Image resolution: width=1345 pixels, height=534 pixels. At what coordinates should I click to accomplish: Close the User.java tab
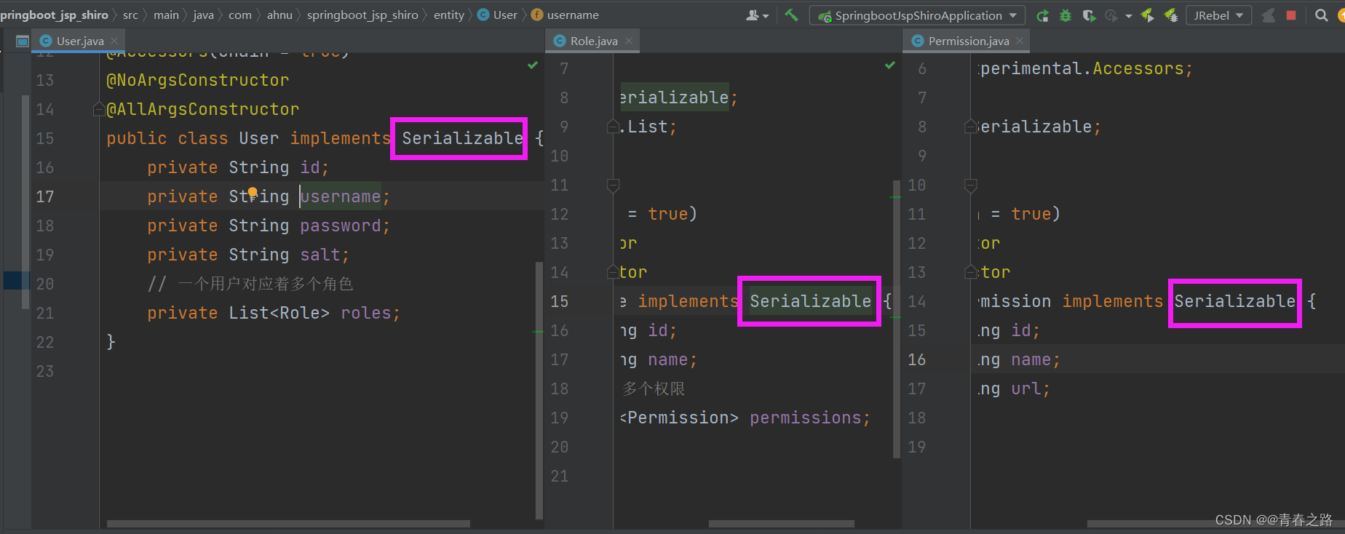pyautogui.click(x=114, y=41)
